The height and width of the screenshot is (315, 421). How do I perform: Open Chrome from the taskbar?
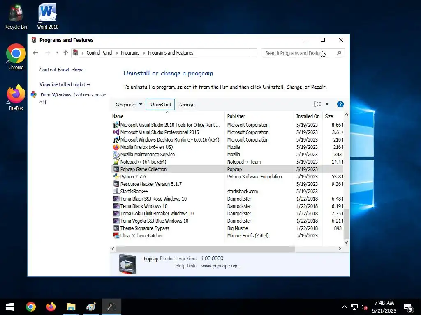tap(30, 307)
